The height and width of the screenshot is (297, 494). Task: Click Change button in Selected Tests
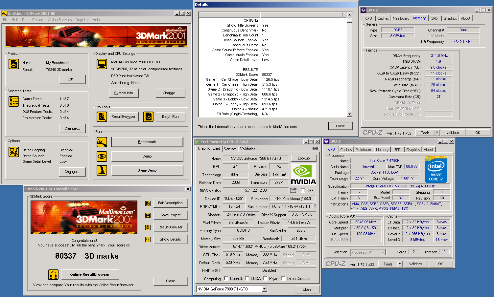tap(72, 129)
